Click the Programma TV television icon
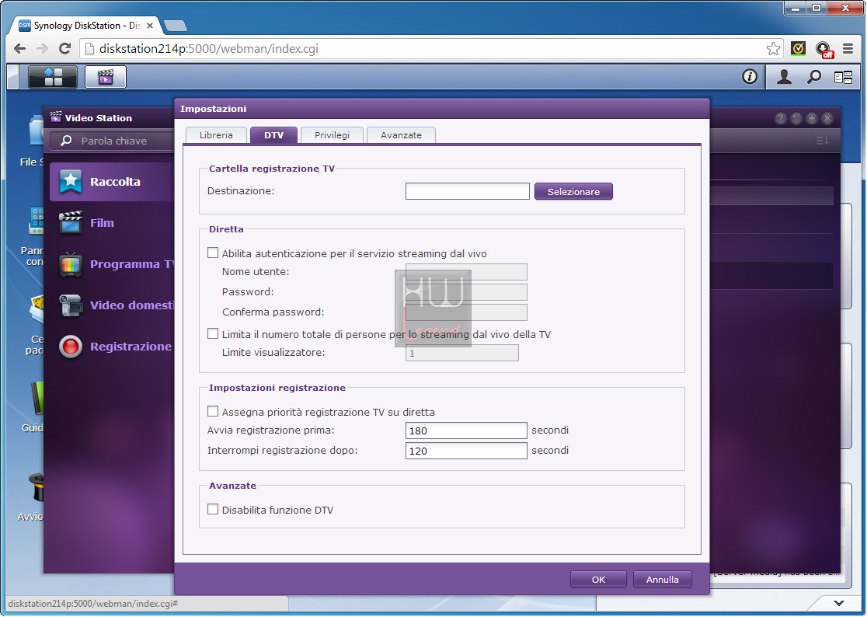Viewport: 867px width, 617px height. pos(71,264)
